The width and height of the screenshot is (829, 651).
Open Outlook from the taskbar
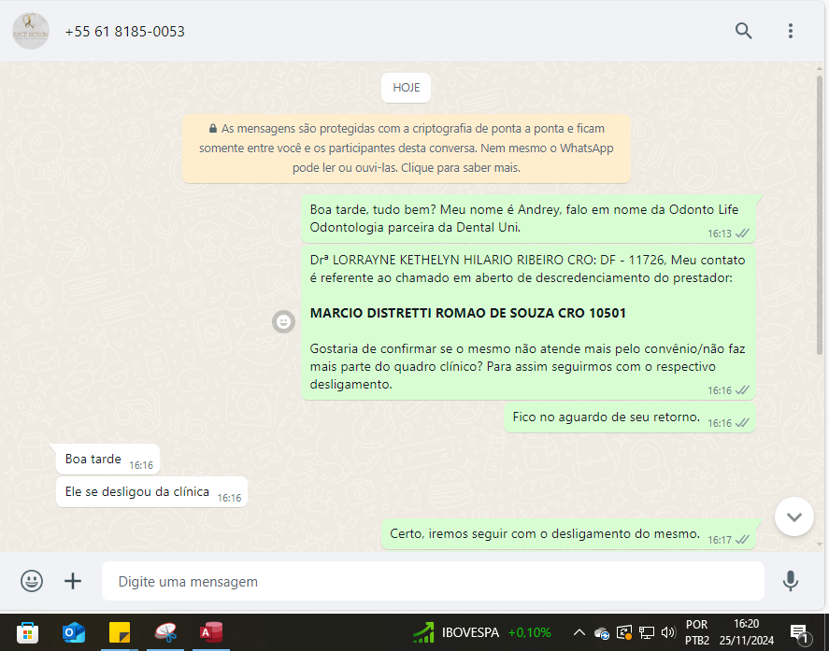click(74, 632)
